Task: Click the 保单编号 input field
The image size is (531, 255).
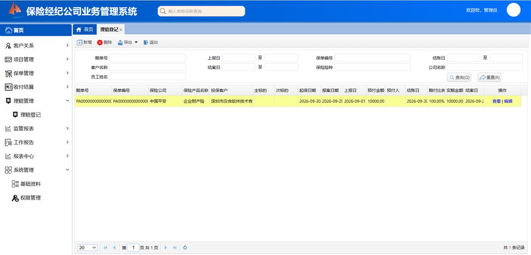Action: click(x=373, y=58)
